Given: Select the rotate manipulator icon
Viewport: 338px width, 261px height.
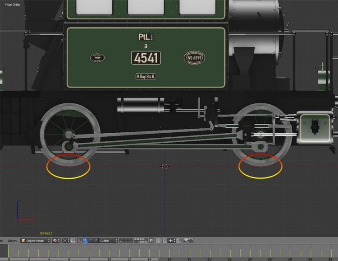Looking at the screenshot, I should (91, 241).
